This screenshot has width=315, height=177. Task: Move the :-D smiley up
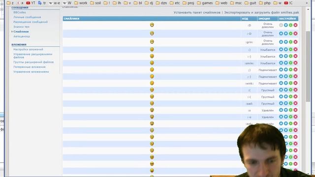pyautogui.click(x=281, y=33)
